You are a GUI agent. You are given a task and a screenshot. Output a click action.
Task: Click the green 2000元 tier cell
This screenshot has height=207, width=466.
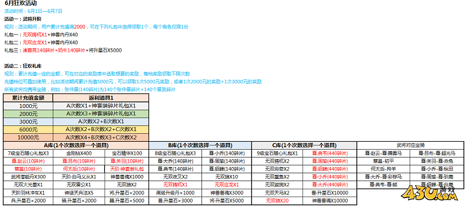[28, 114]
